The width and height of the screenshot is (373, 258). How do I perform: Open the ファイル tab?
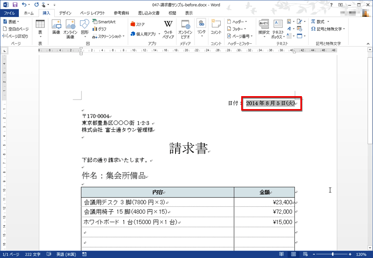9,13
